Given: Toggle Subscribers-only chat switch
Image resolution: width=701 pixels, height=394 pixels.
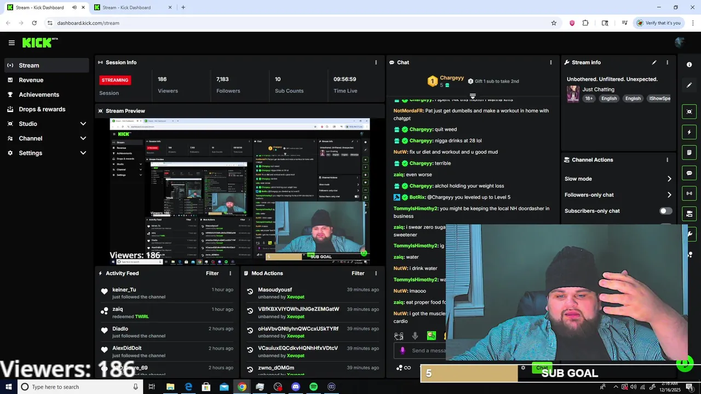Looking at the screenshot, I should [665, 211].
